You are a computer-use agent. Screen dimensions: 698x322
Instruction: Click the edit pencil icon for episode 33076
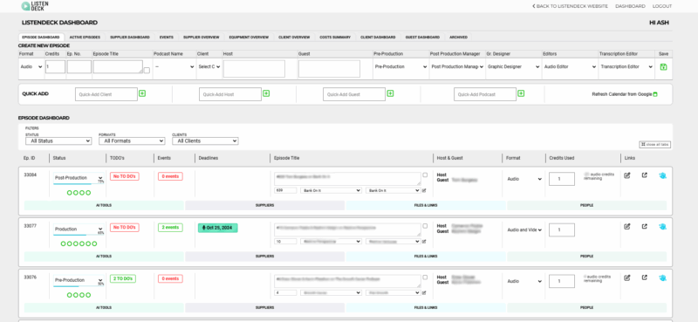click(626, 277)
